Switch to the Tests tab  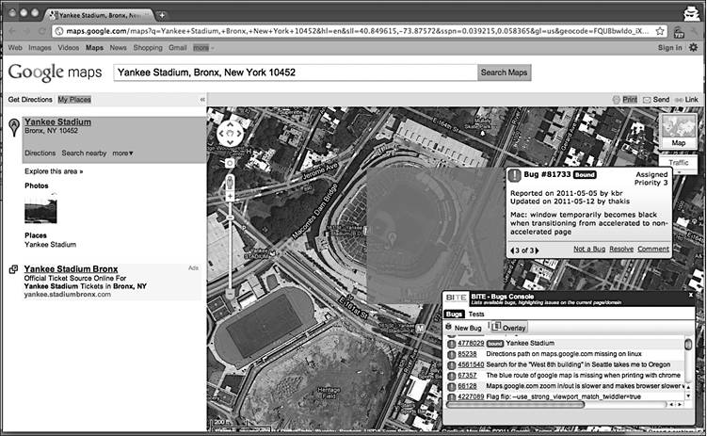[476, 314]
